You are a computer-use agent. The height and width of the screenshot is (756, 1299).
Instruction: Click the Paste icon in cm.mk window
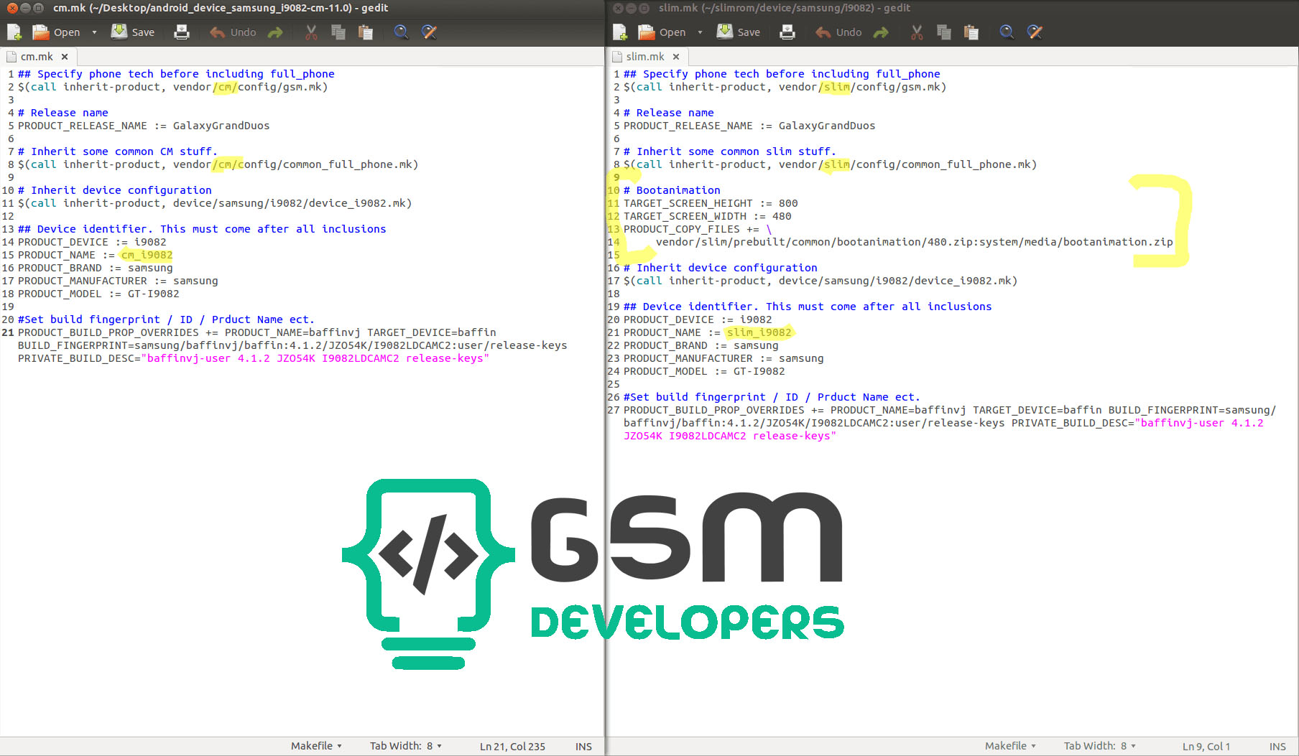coord(366,32)
